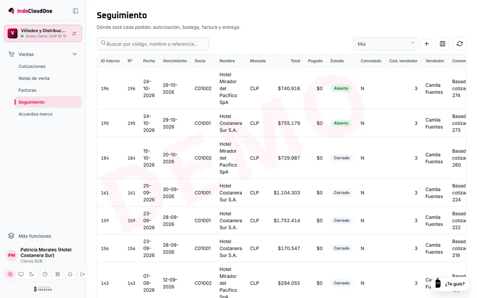Switch to dark theme moon icon

pos(32,274)
